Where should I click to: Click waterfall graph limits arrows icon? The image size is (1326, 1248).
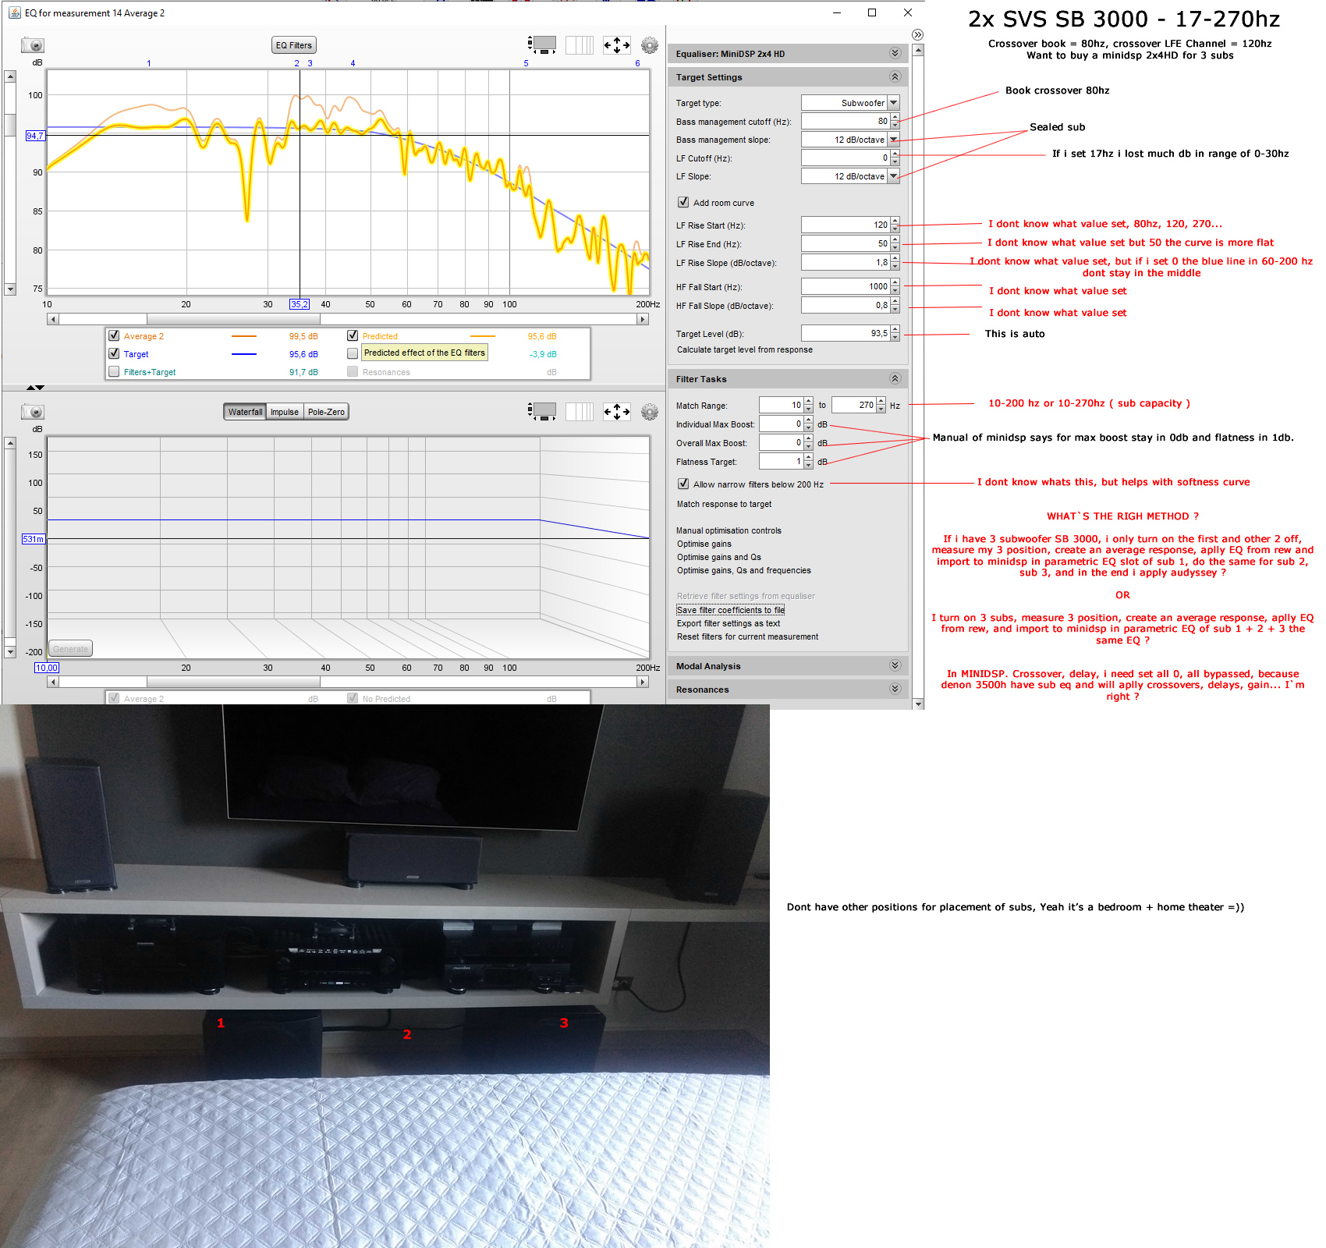[616, 412]
